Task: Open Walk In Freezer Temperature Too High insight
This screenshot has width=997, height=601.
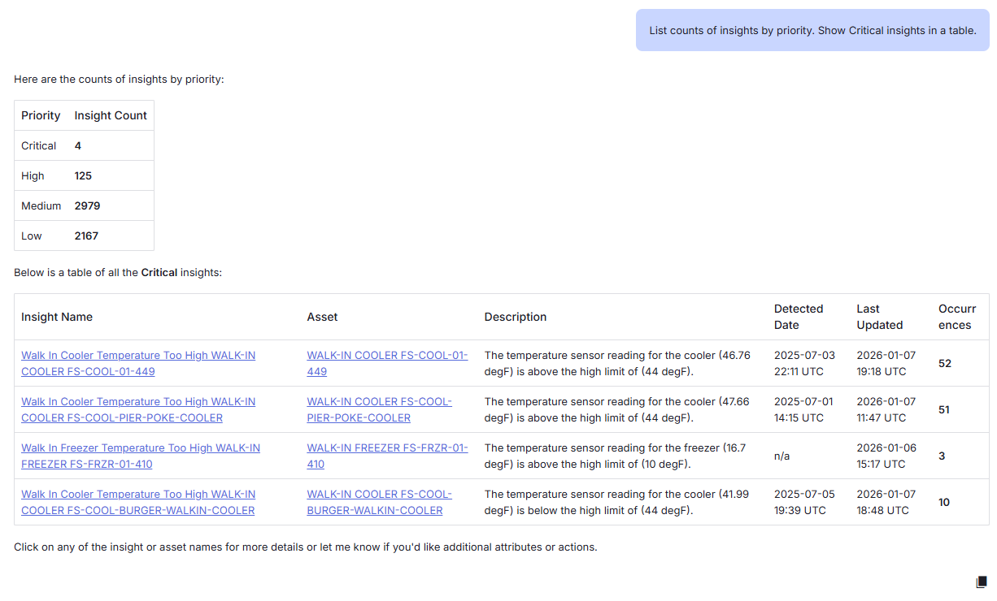Action: [141, 456]
